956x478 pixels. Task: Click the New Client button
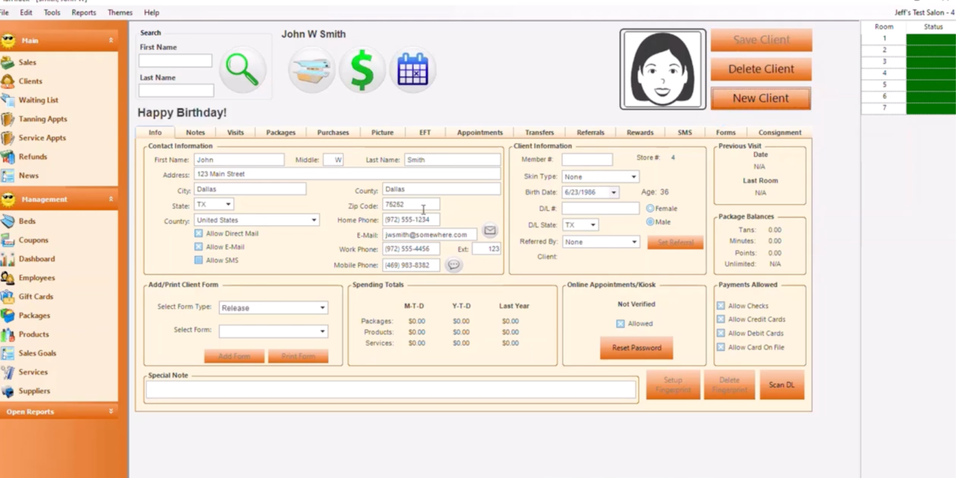point(760,98)
